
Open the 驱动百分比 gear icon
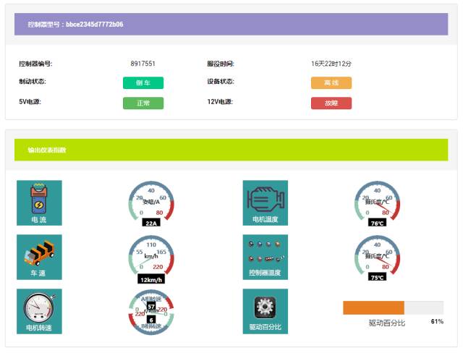click(x=265, y=311)
